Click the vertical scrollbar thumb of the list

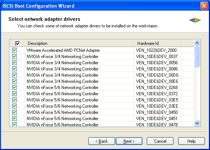pos(197,57)
